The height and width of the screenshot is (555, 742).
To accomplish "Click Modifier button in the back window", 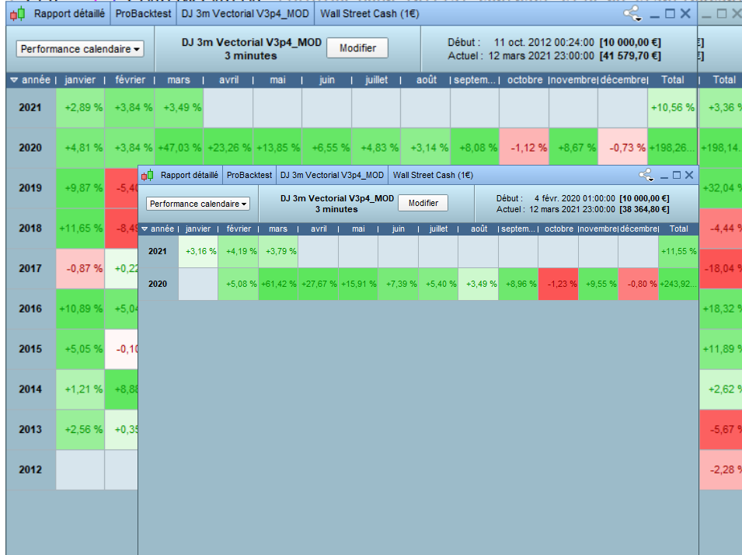I will pyautogui.click(x=357, y=48).
